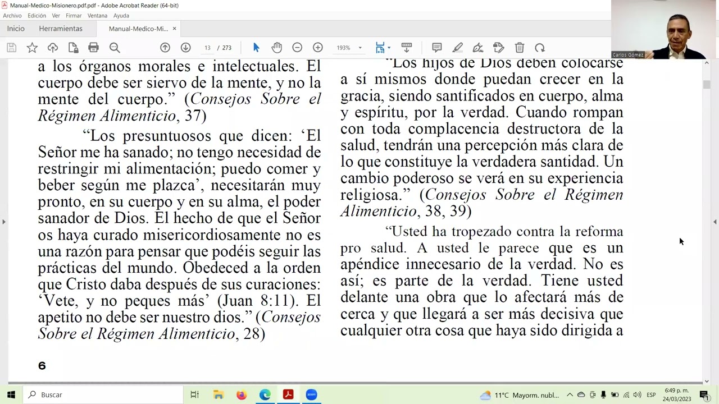Open the volume speaker tray icon

click(x=638, y=395)
